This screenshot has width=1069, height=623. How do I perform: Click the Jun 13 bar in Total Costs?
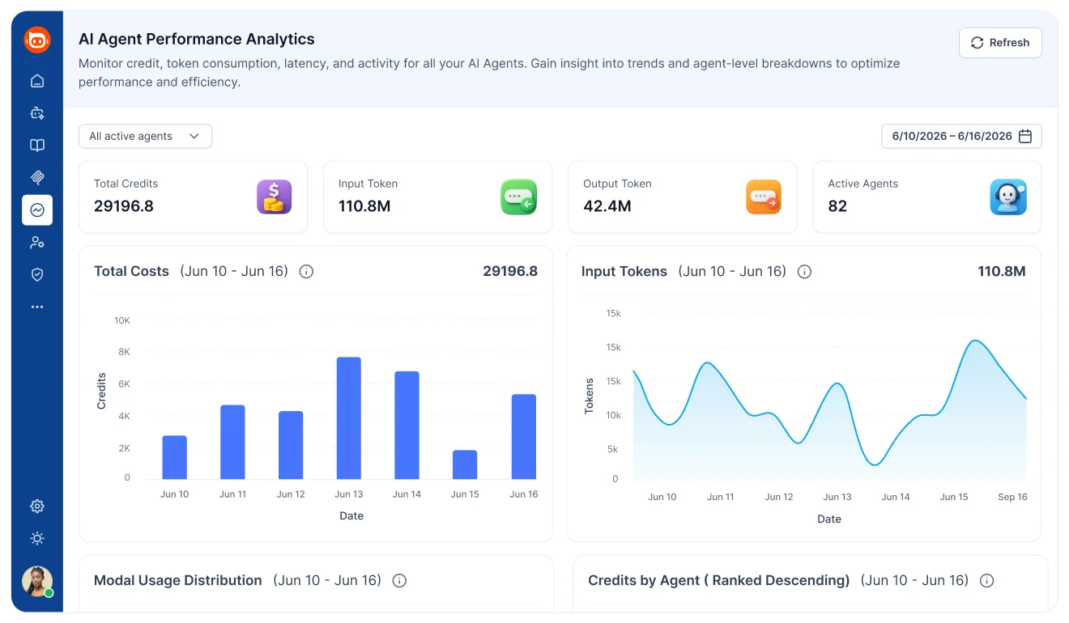349,417
